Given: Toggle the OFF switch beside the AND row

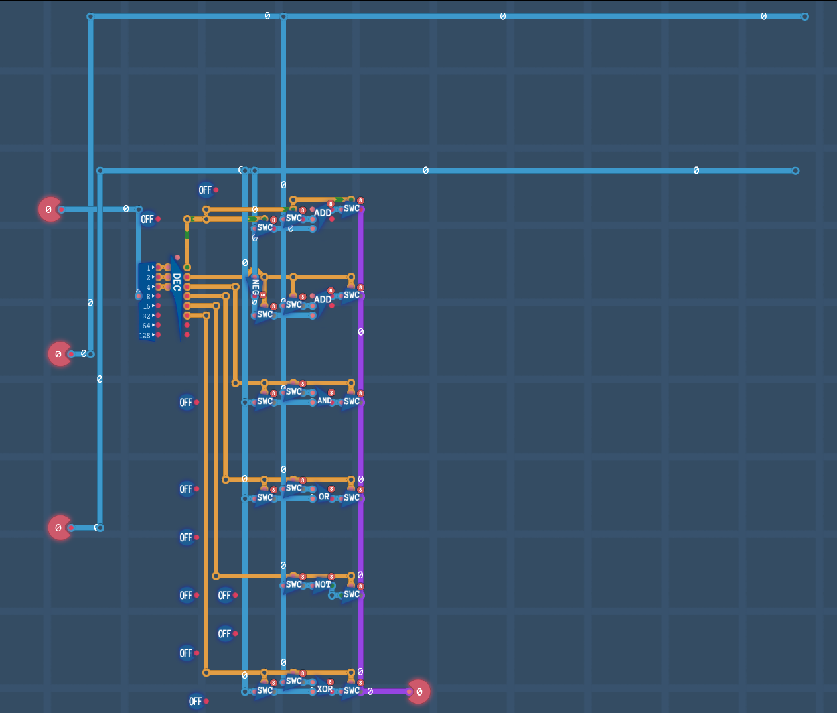Looking at the screenshot, I should 188,402.
